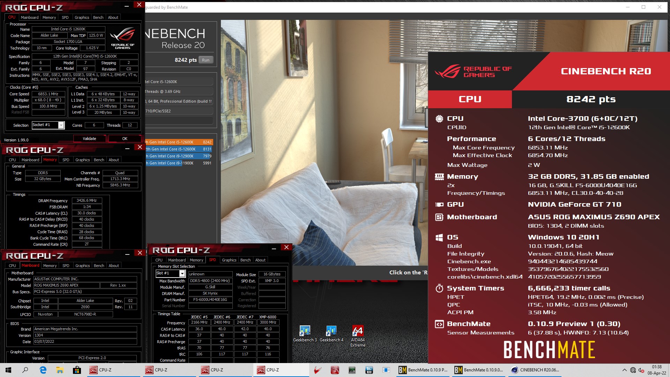Click the Windows OS icon in BenchMate panel

[439, 238]
